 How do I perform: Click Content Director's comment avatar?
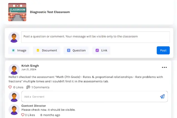pyautogui.click(x=14, y=110)
